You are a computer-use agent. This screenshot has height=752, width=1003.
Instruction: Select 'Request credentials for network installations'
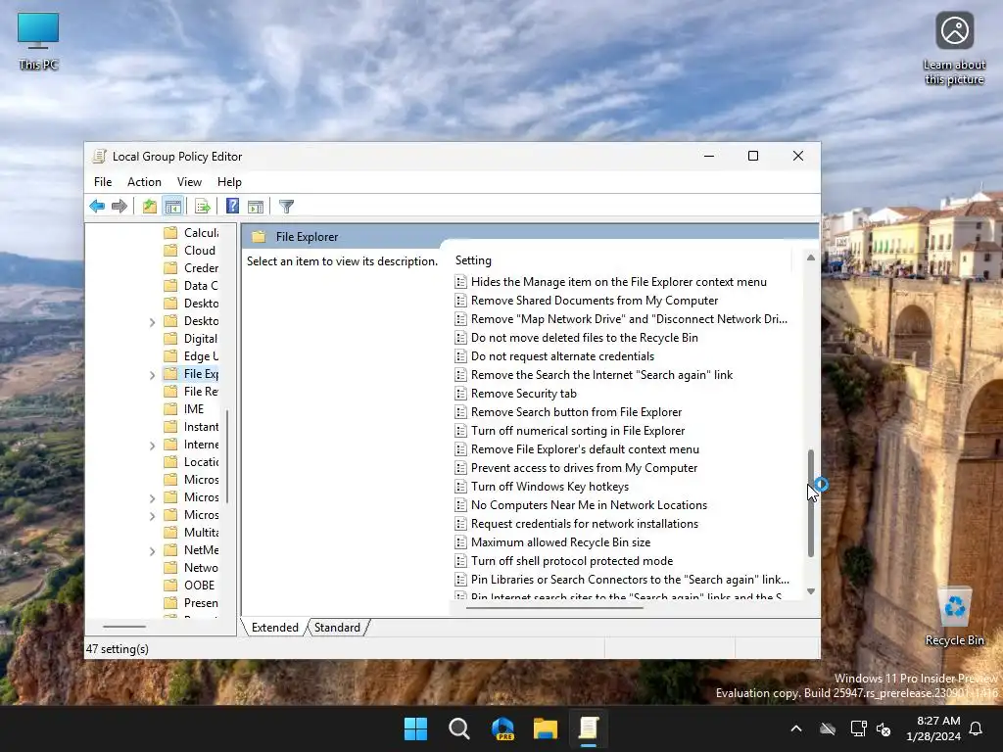tap(584, 524)
